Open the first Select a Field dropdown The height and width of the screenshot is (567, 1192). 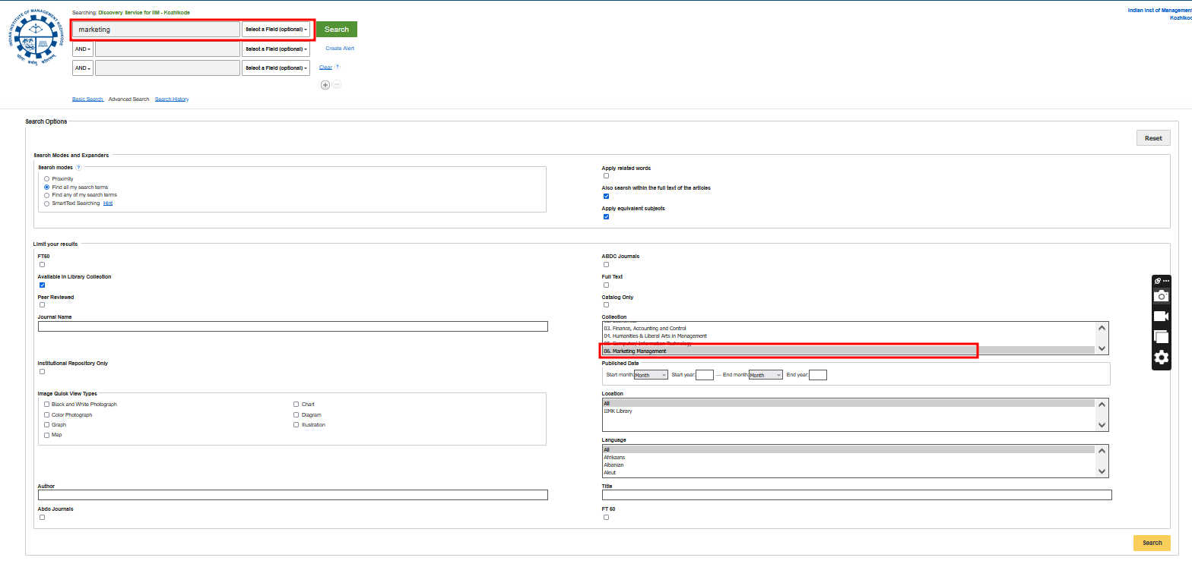click(277, 30)
